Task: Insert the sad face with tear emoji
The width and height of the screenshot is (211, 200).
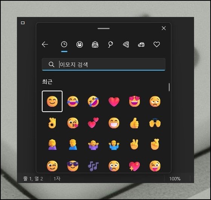Action: tap(114, 166)
